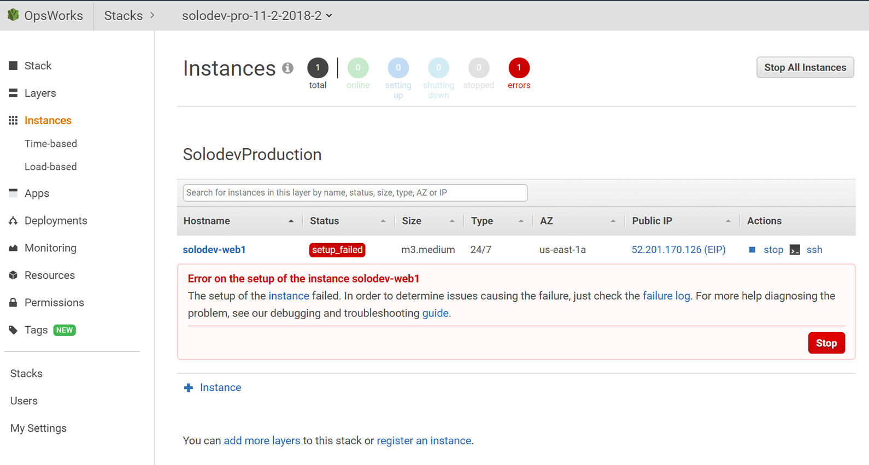Go to Time-based instances
Image resolution: width=869 pixels, height=465 pixels.
51,144
